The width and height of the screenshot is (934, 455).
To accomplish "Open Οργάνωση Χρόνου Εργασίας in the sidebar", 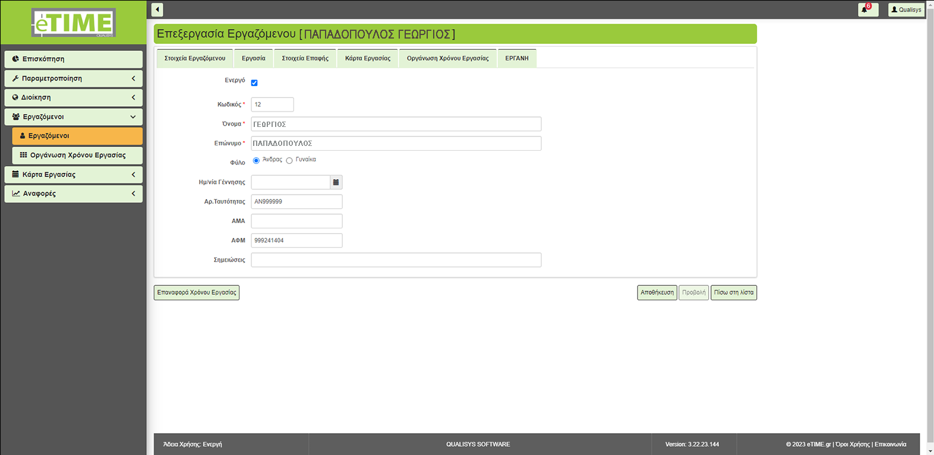I will coord(77,155).
